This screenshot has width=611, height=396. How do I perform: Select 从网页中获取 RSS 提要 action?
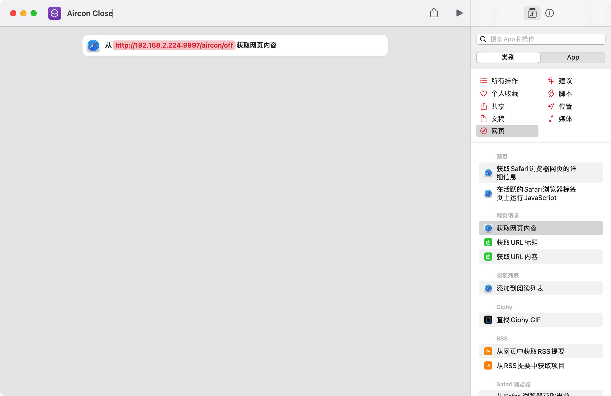(x=530, y=351)
